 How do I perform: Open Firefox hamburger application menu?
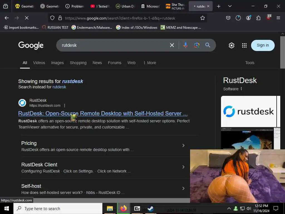tap(278, 18)
